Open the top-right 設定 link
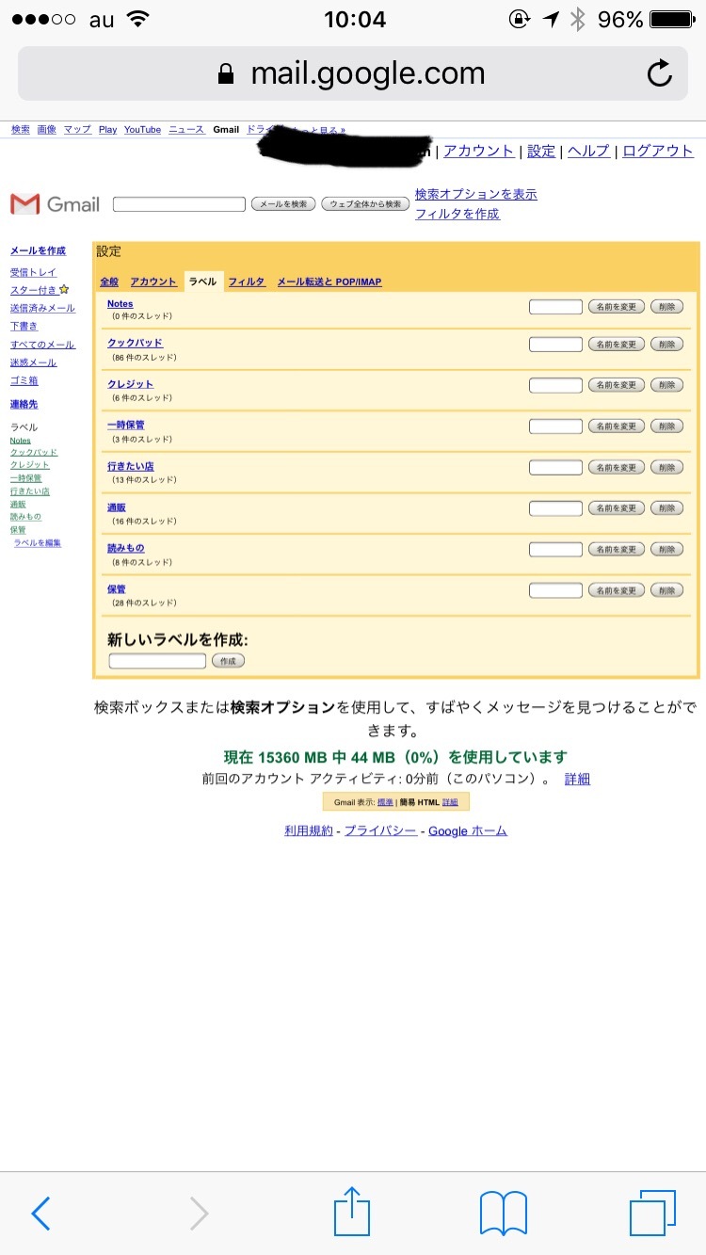 pos(541,151)
